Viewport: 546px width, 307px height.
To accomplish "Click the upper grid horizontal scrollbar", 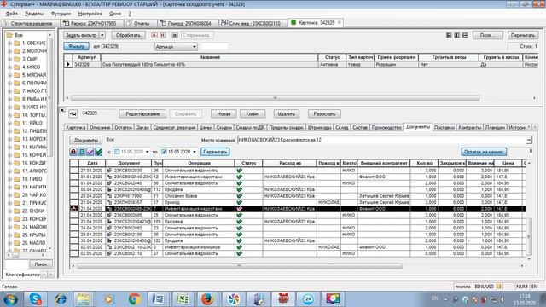I will click(275, 98).
